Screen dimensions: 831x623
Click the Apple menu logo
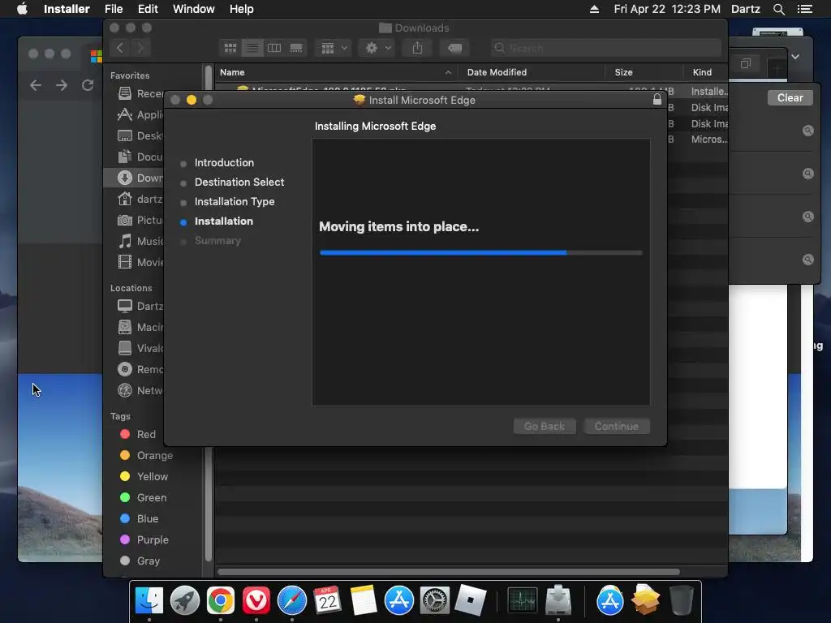22,9
